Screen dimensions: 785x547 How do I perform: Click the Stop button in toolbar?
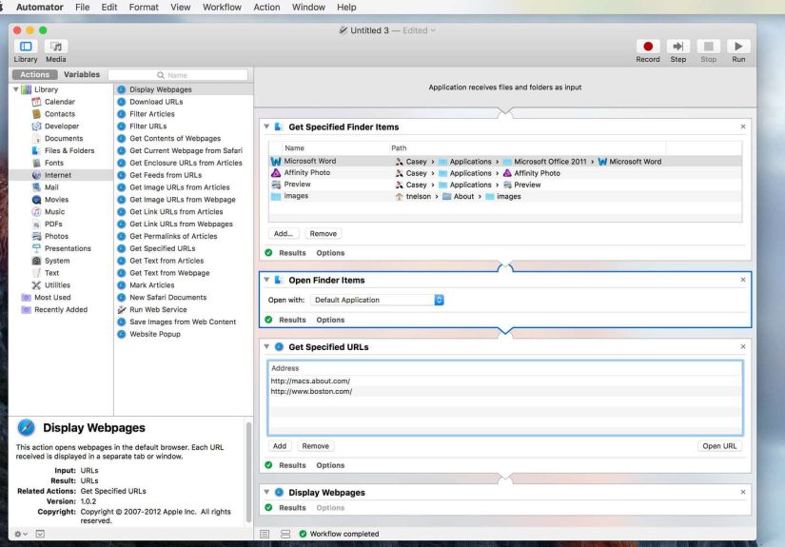708,47
